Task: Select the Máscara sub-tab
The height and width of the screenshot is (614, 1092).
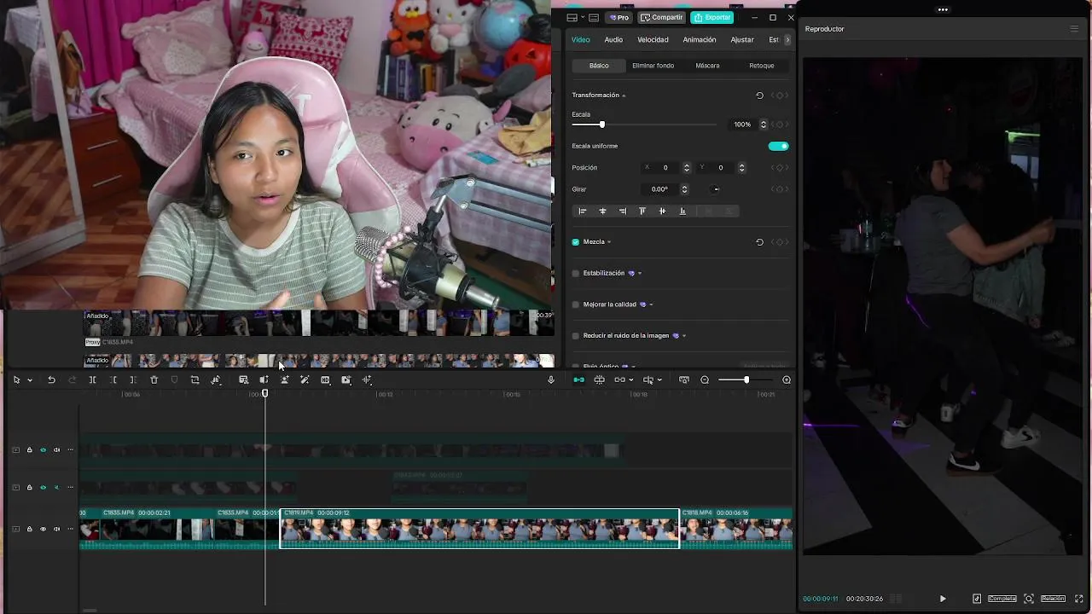Action: point(707,66)
